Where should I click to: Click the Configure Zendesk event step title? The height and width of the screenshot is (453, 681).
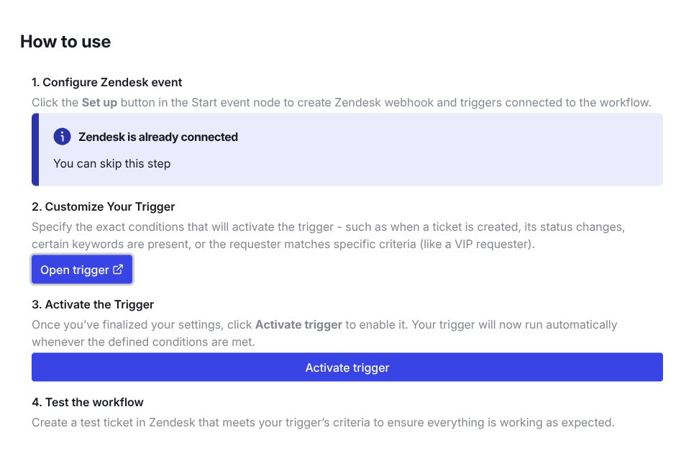pyautogui.click(x=106, y=82)
